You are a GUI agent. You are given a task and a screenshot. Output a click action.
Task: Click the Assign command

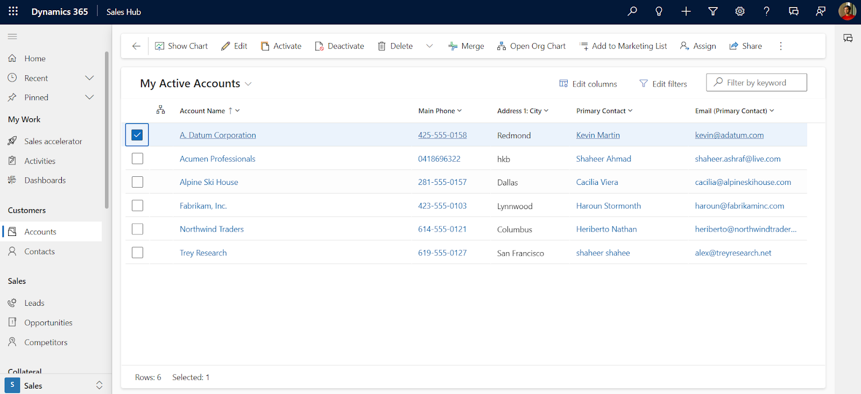698,46
